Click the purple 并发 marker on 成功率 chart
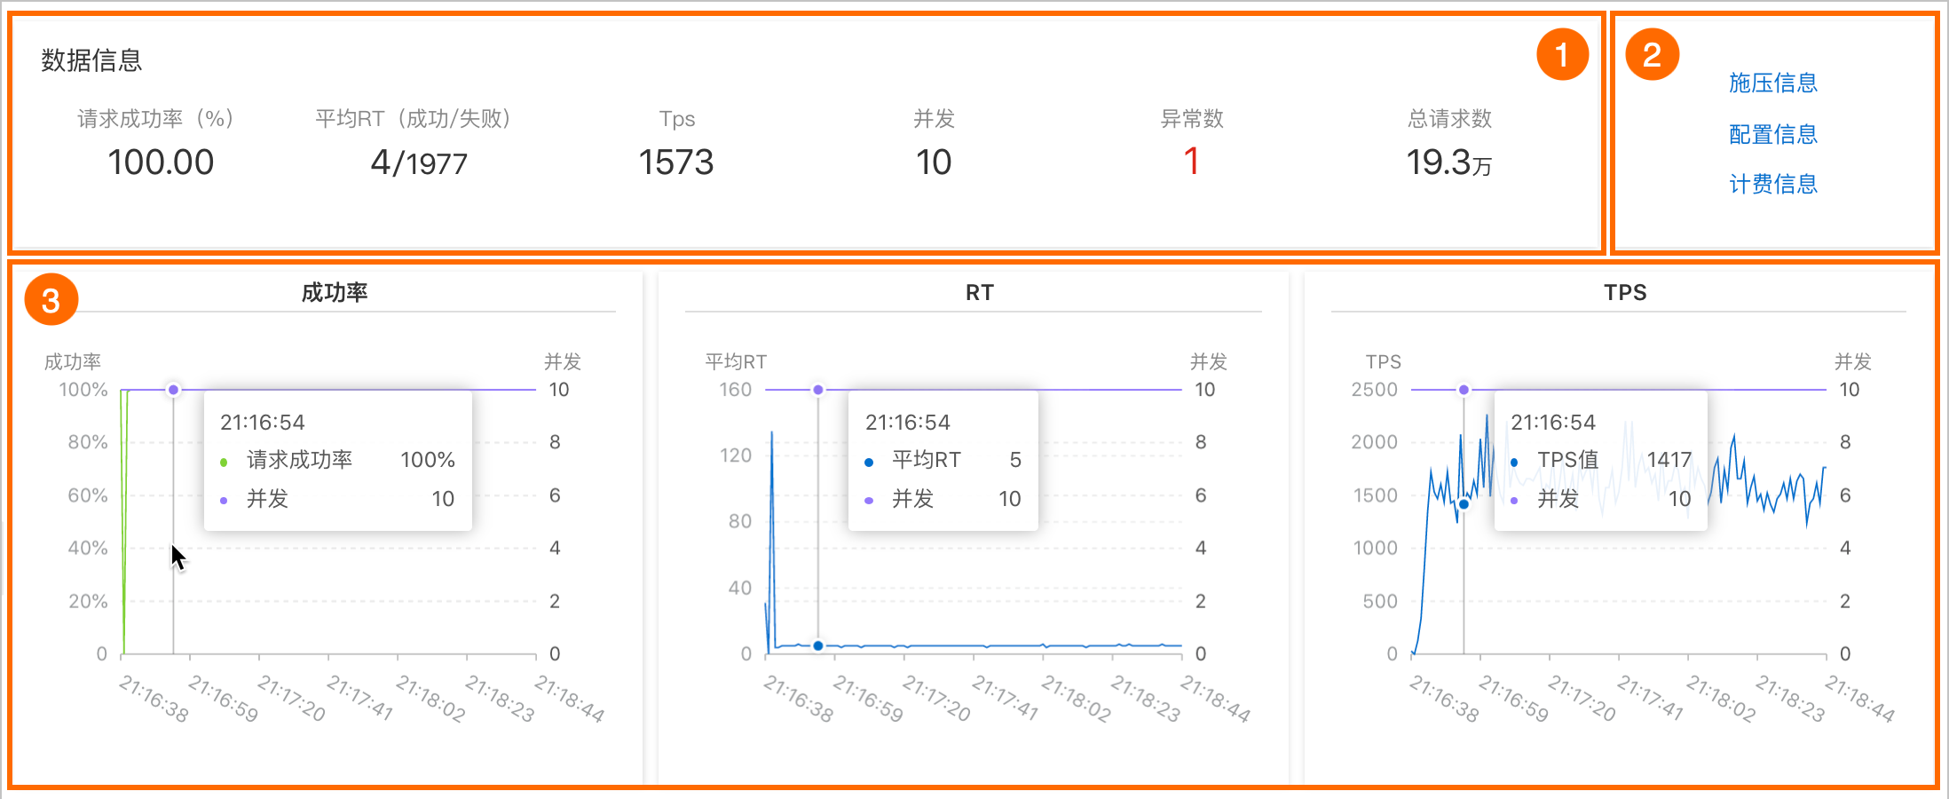This screenshot has height=799, width=1949. click(174, 390)
